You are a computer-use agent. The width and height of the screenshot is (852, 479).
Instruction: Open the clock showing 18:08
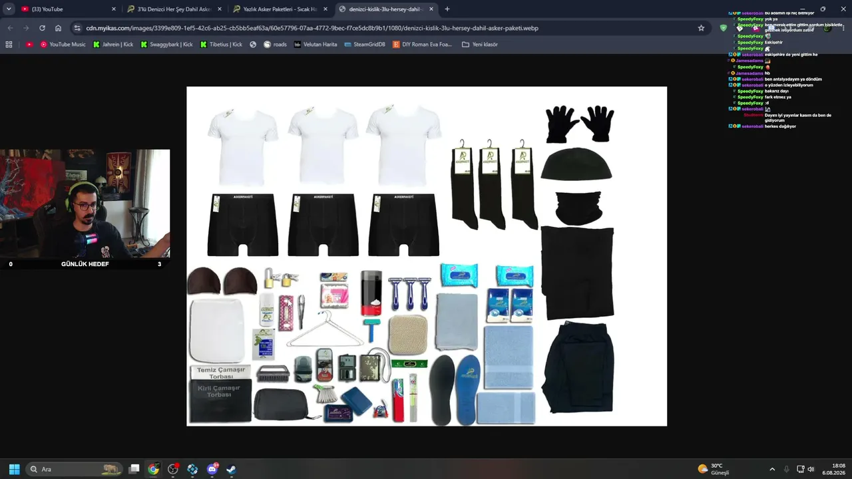pyautogui.click(x=834, y=469)
